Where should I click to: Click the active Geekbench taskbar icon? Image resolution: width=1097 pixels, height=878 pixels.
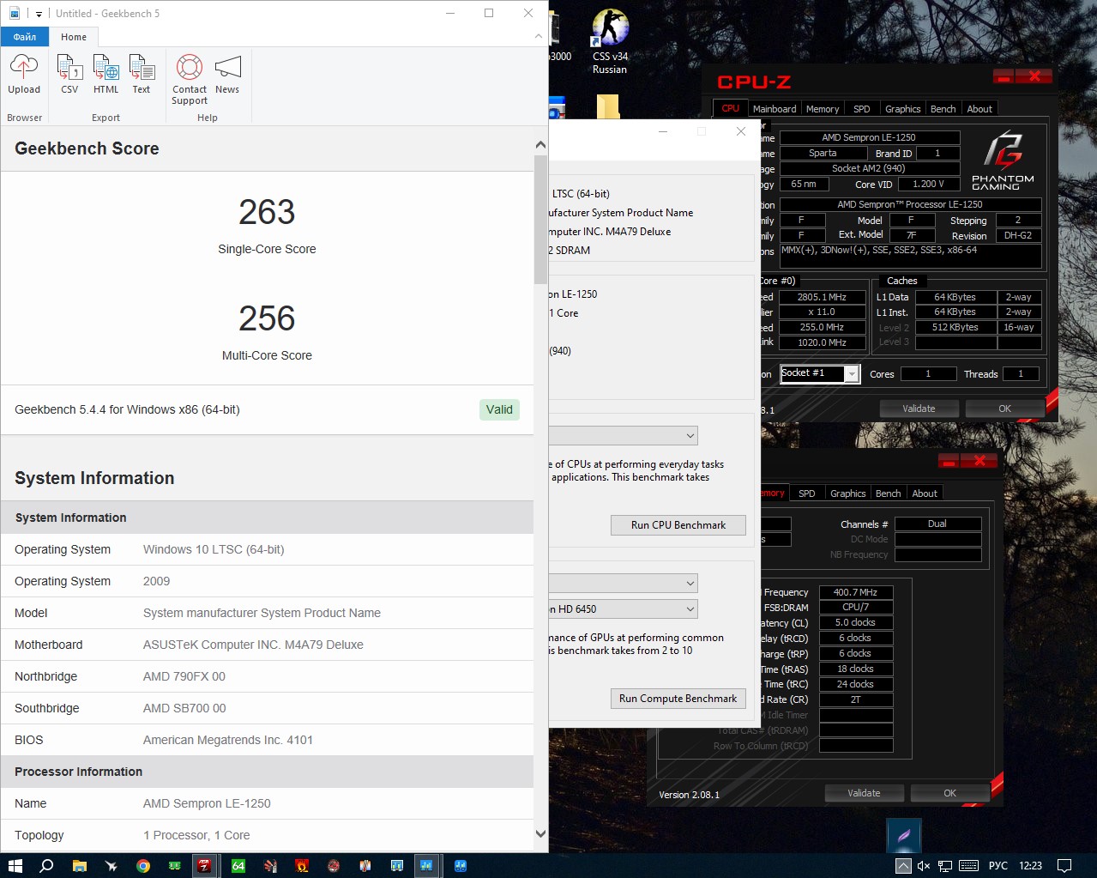tap(426, 865)
